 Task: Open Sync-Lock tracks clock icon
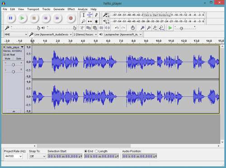[x=132, y=28]
